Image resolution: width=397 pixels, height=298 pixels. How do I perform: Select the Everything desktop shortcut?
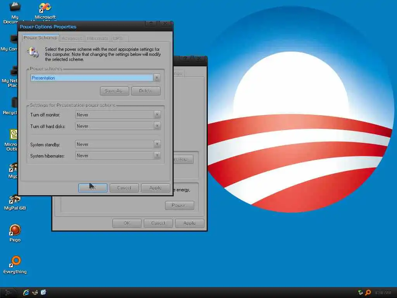pyautogui.click(x=15, y=265)
